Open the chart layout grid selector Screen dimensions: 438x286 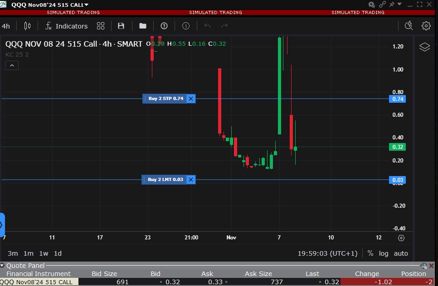pos(101,26)
